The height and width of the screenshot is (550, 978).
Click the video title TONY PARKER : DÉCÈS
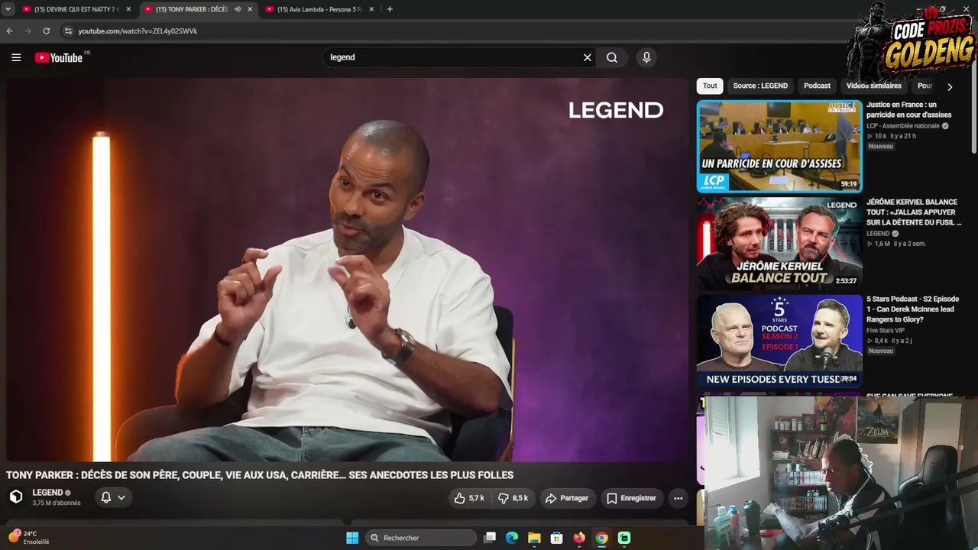[260, 475]
